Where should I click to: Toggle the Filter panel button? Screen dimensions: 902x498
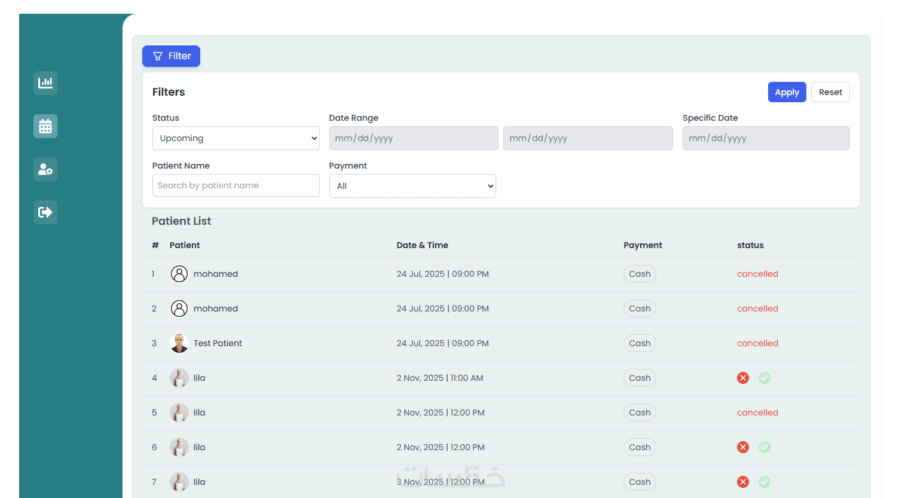pos(171,56)
